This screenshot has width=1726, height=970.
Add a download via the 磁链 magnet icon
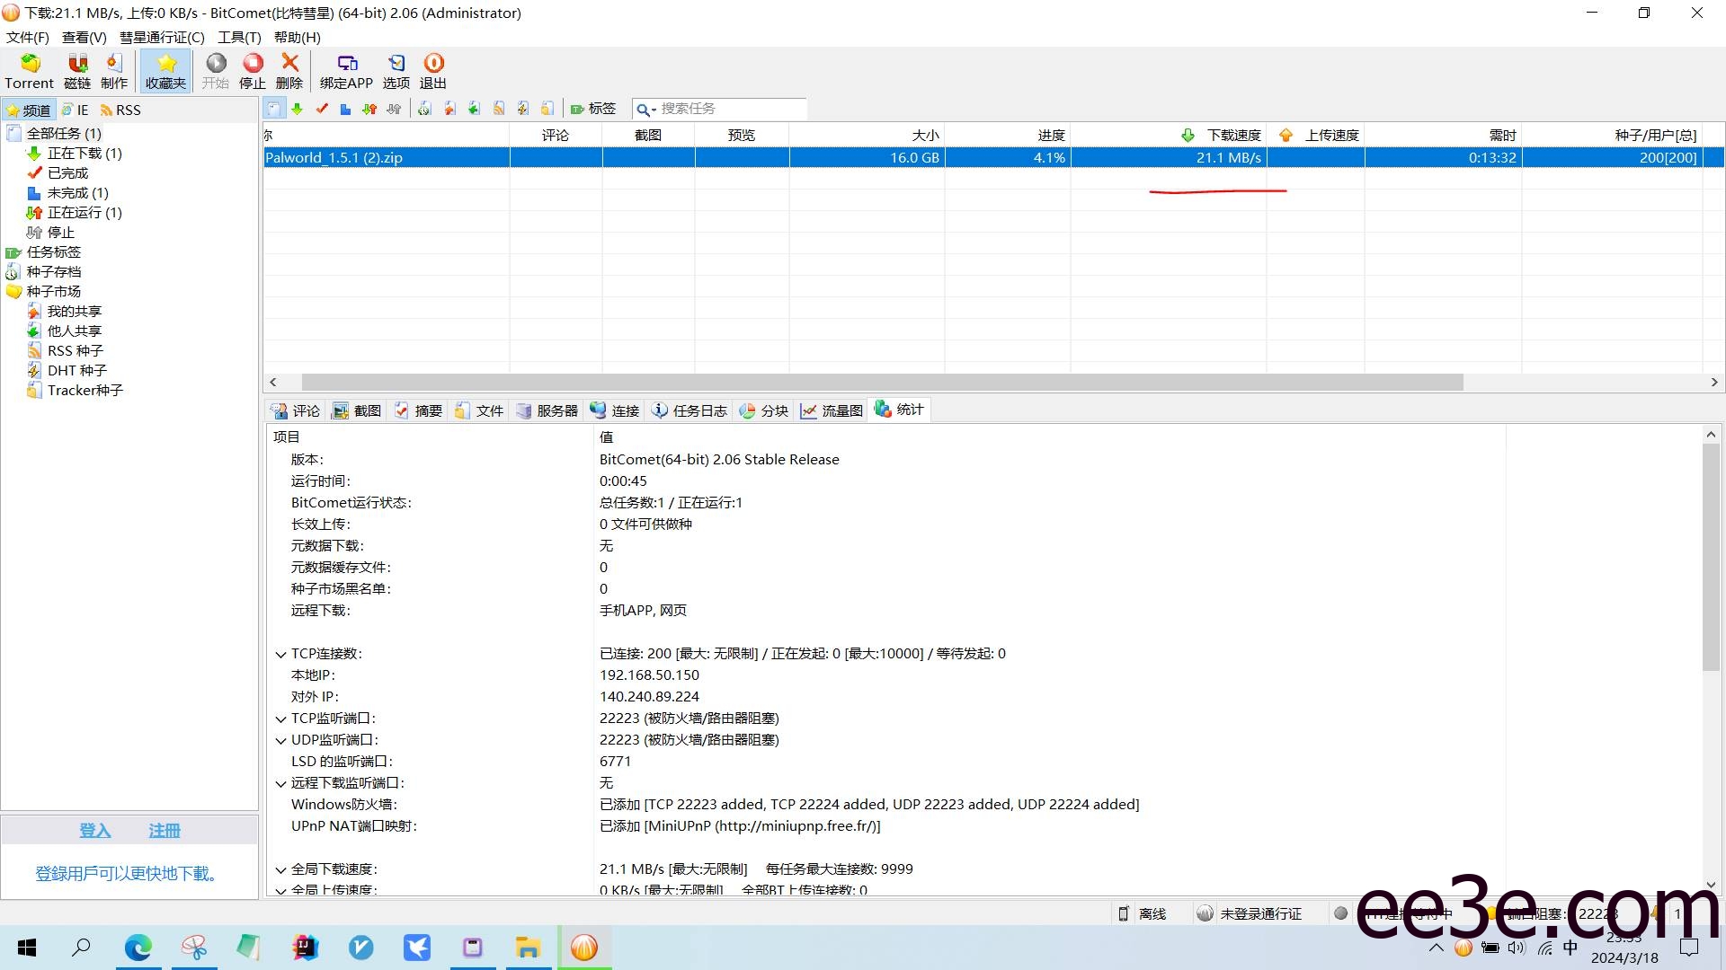76,70
